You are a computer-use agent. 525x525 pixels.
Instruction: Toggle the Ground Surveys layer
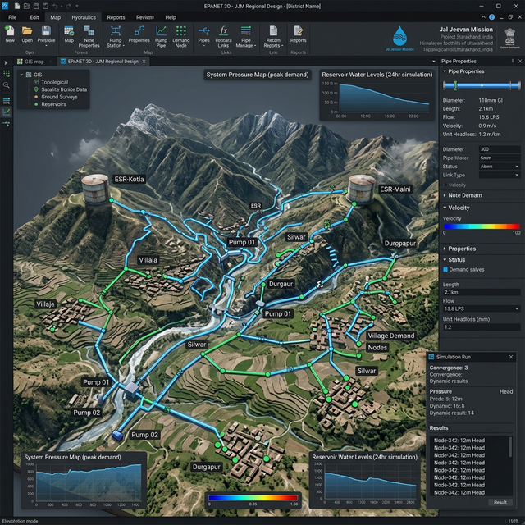click(x=36, y=97)
